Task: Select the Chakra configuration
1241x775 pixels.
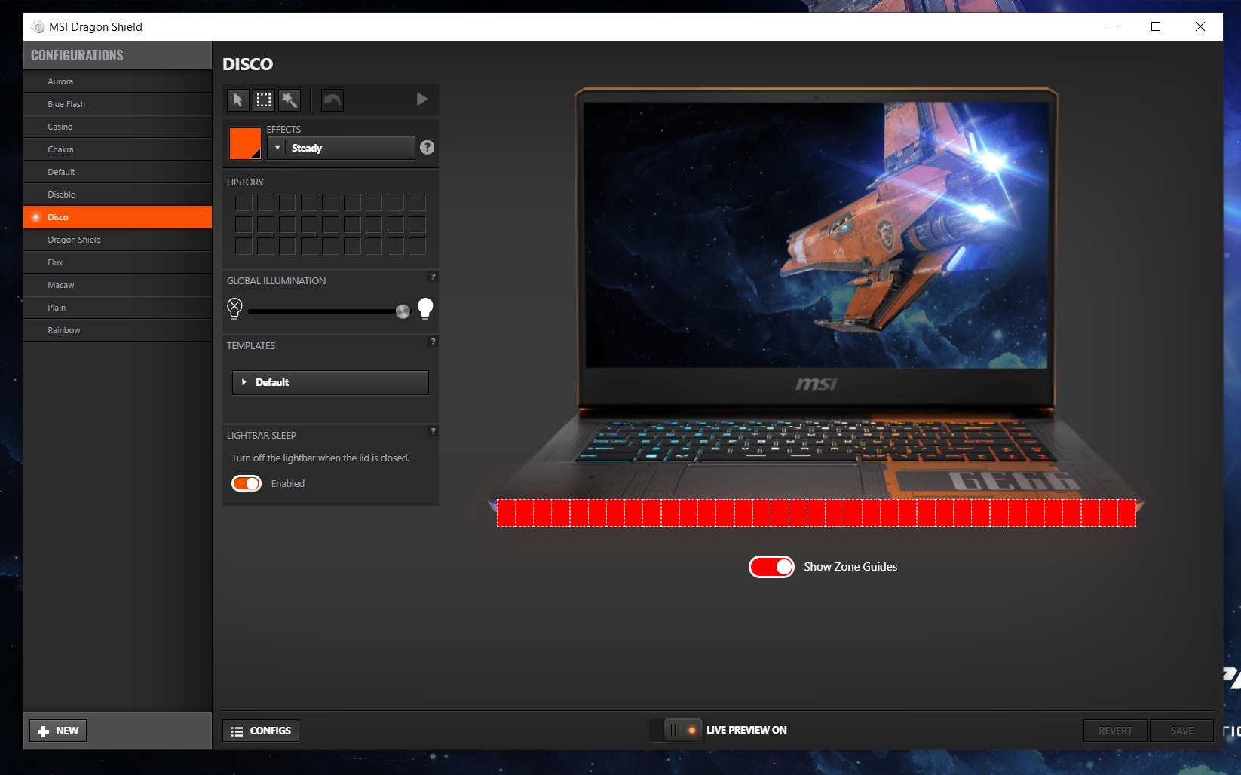Action: (118, 149)
